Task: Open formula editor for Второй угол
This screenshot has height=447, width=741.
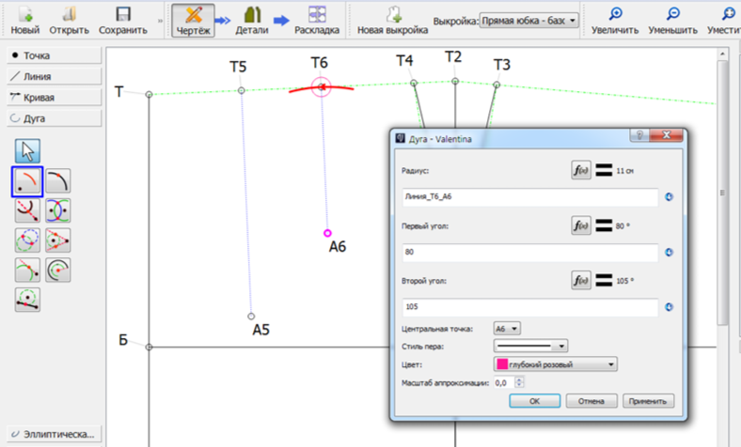Action: [581, 281]
